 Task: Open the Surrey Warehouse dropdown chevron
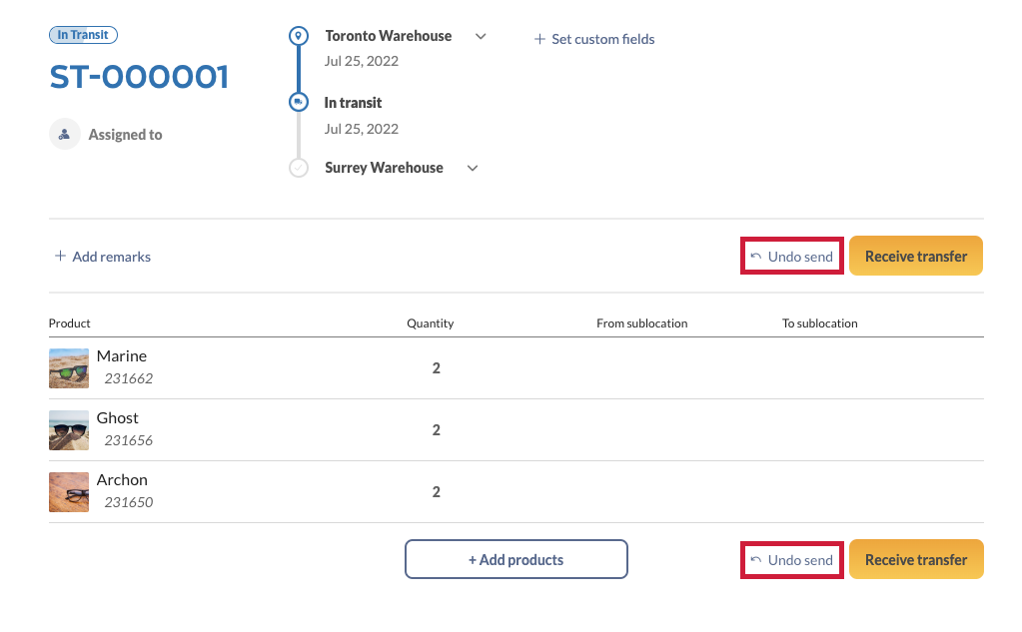(473, 168)
